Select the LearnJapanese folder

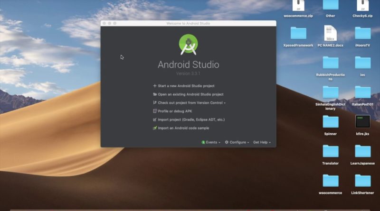click(x=362, y=155)
